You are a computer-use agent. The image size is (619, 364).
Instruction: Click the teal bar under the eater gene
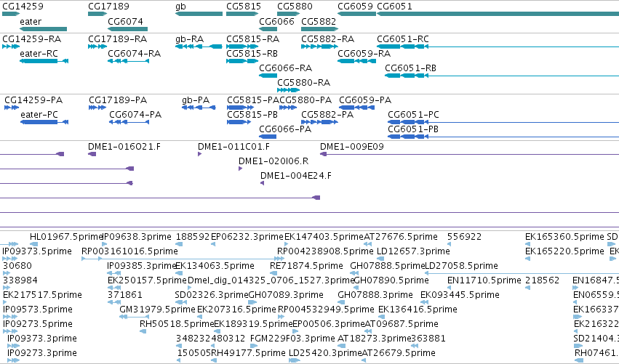[x=43, y=29]
